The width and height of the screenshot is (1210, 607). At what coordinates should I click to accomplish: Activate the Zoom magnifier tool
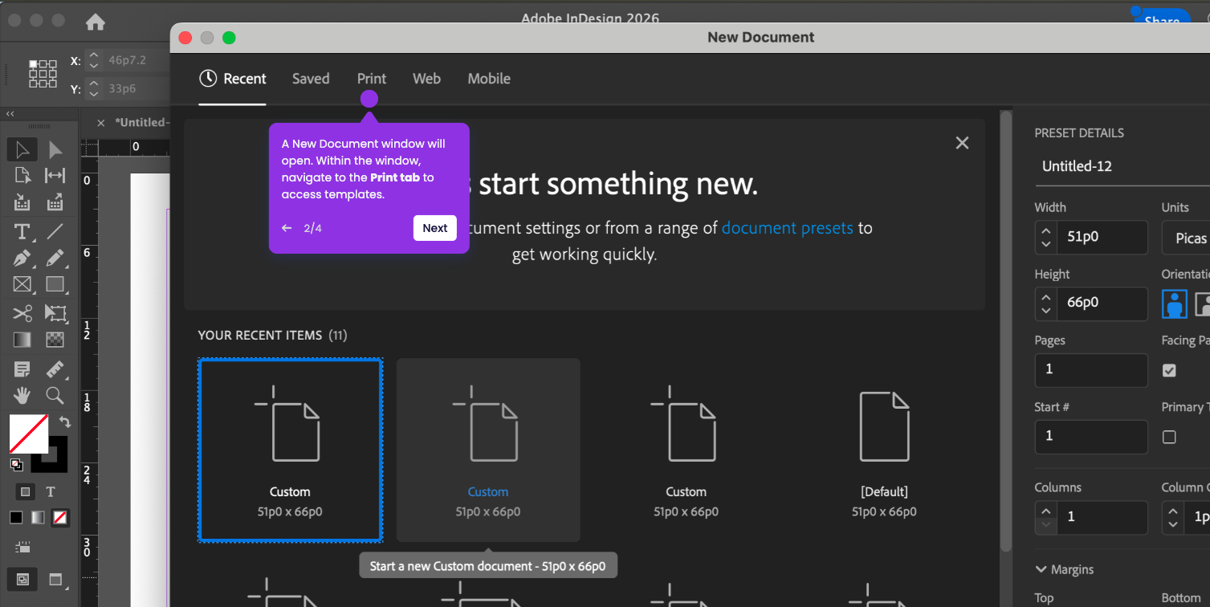point(55,395)
